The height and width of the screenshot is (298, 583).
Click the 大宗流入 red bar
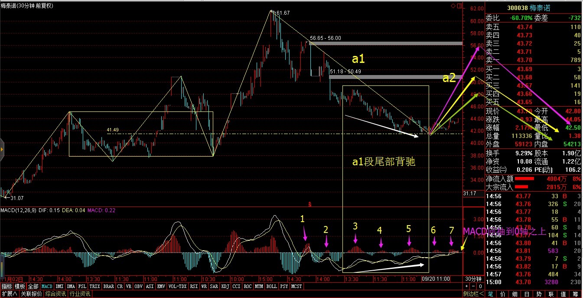pos(522,187)
